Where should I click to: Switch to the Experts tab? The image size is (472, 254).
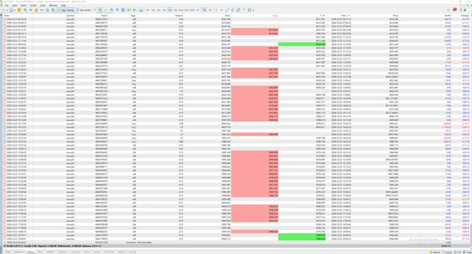(121, 252)
